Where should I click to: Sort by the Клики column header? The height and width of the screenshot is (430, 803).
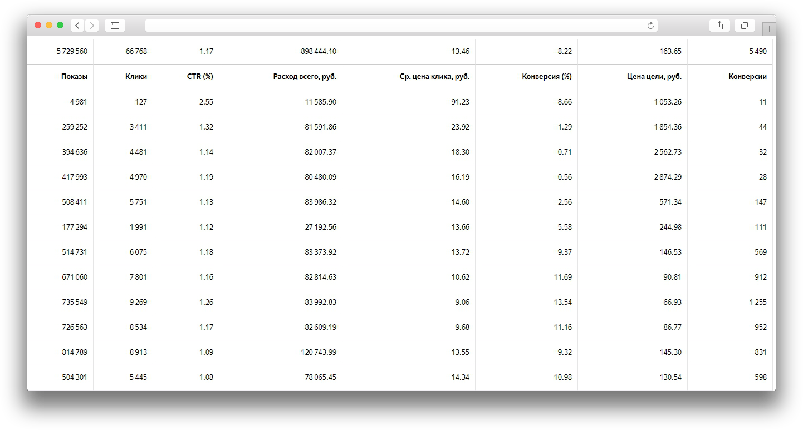pyautogui.click(x=136, y=77)
